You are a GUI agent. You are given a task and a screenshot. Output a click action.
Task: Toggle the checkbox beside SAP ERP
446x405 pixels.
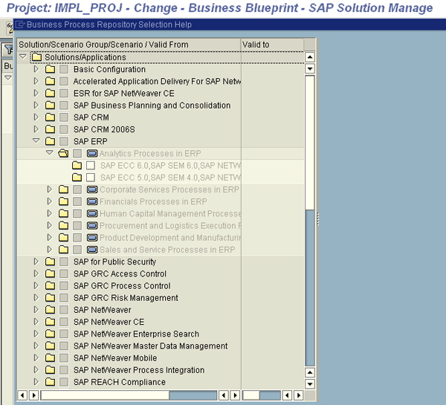click(64, 141)
